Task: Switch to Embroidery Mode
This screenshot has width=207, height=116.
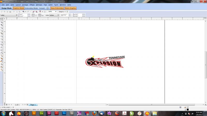Action: click(x=31, y=8)
